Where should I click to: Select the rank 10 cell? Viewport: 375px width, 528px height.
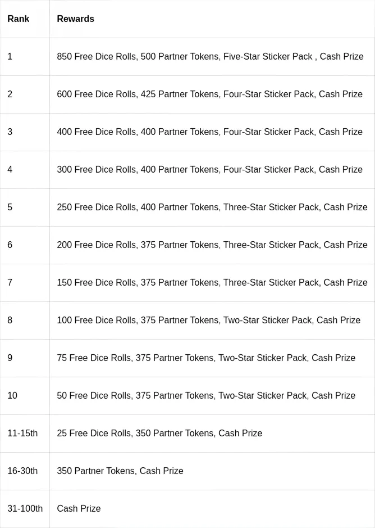pyautogui.click(x=12, y=396)
